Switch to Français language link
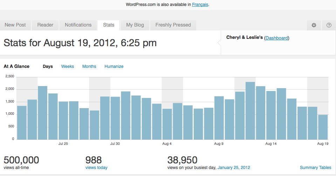The width and height of the screenshot is (336, 176). 200,5
